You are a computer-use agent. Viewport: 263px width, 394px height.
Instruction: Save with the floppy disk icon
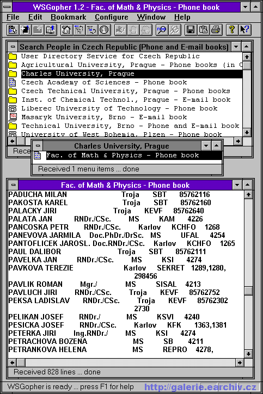click(191, 30)
